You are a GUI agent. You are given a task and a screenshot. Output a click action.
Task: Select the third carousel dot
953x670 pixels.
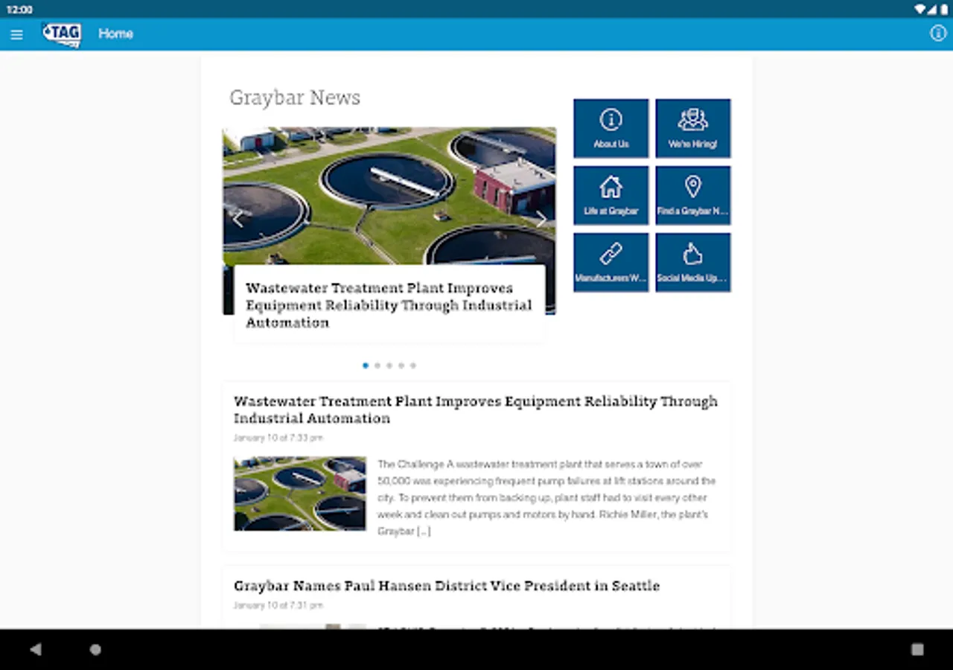click(389, 366)
